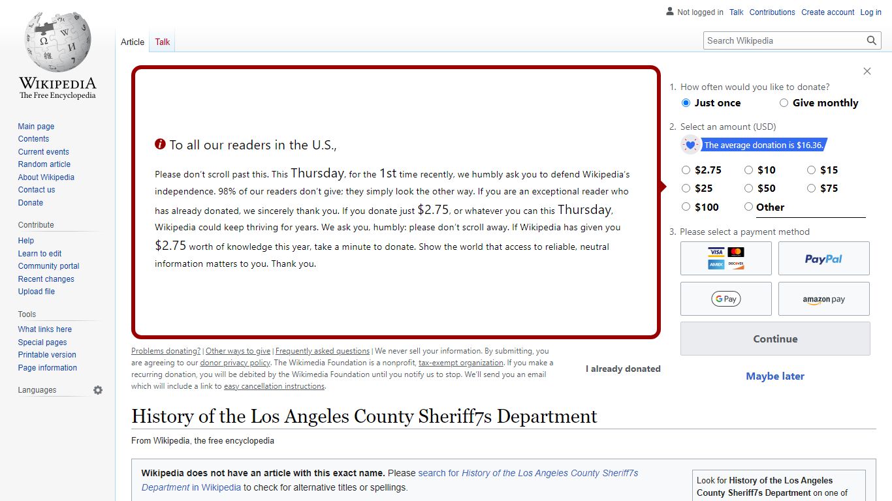Choose credit card payment method

coord(726,258)
